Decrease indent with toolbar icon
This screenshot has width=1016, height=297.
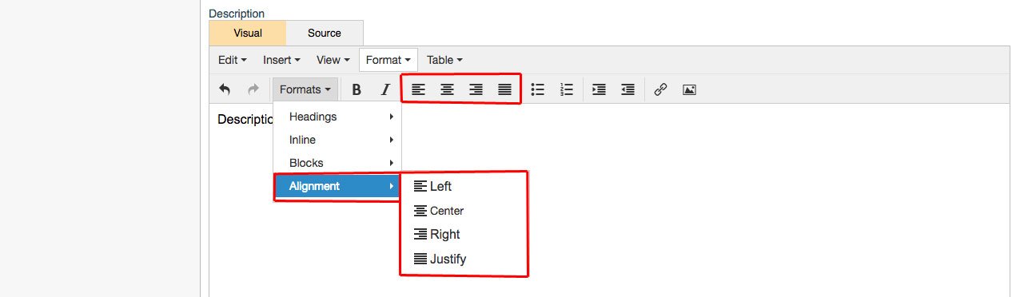(x=628, y=90)
